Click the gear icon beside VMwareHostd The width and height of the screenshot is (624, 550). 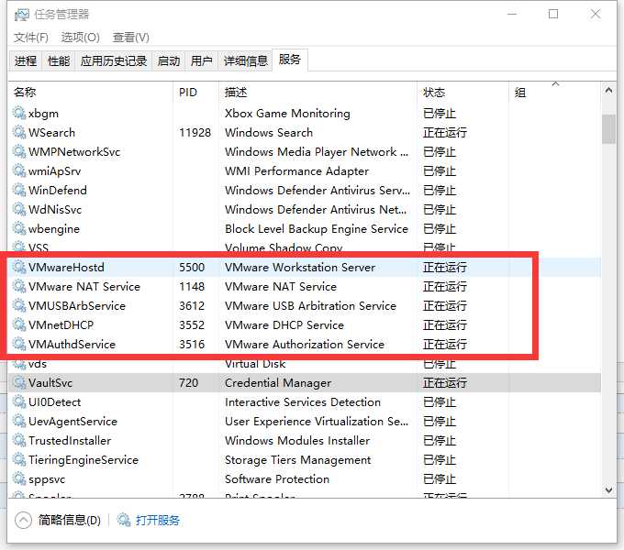pyautogui.click(x=19, y=267)
